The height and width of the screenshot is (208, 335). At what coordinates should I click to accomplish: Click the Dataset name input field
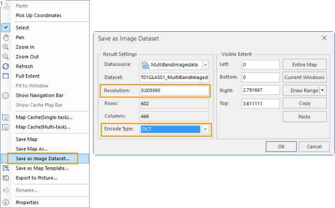click(174, 77)
